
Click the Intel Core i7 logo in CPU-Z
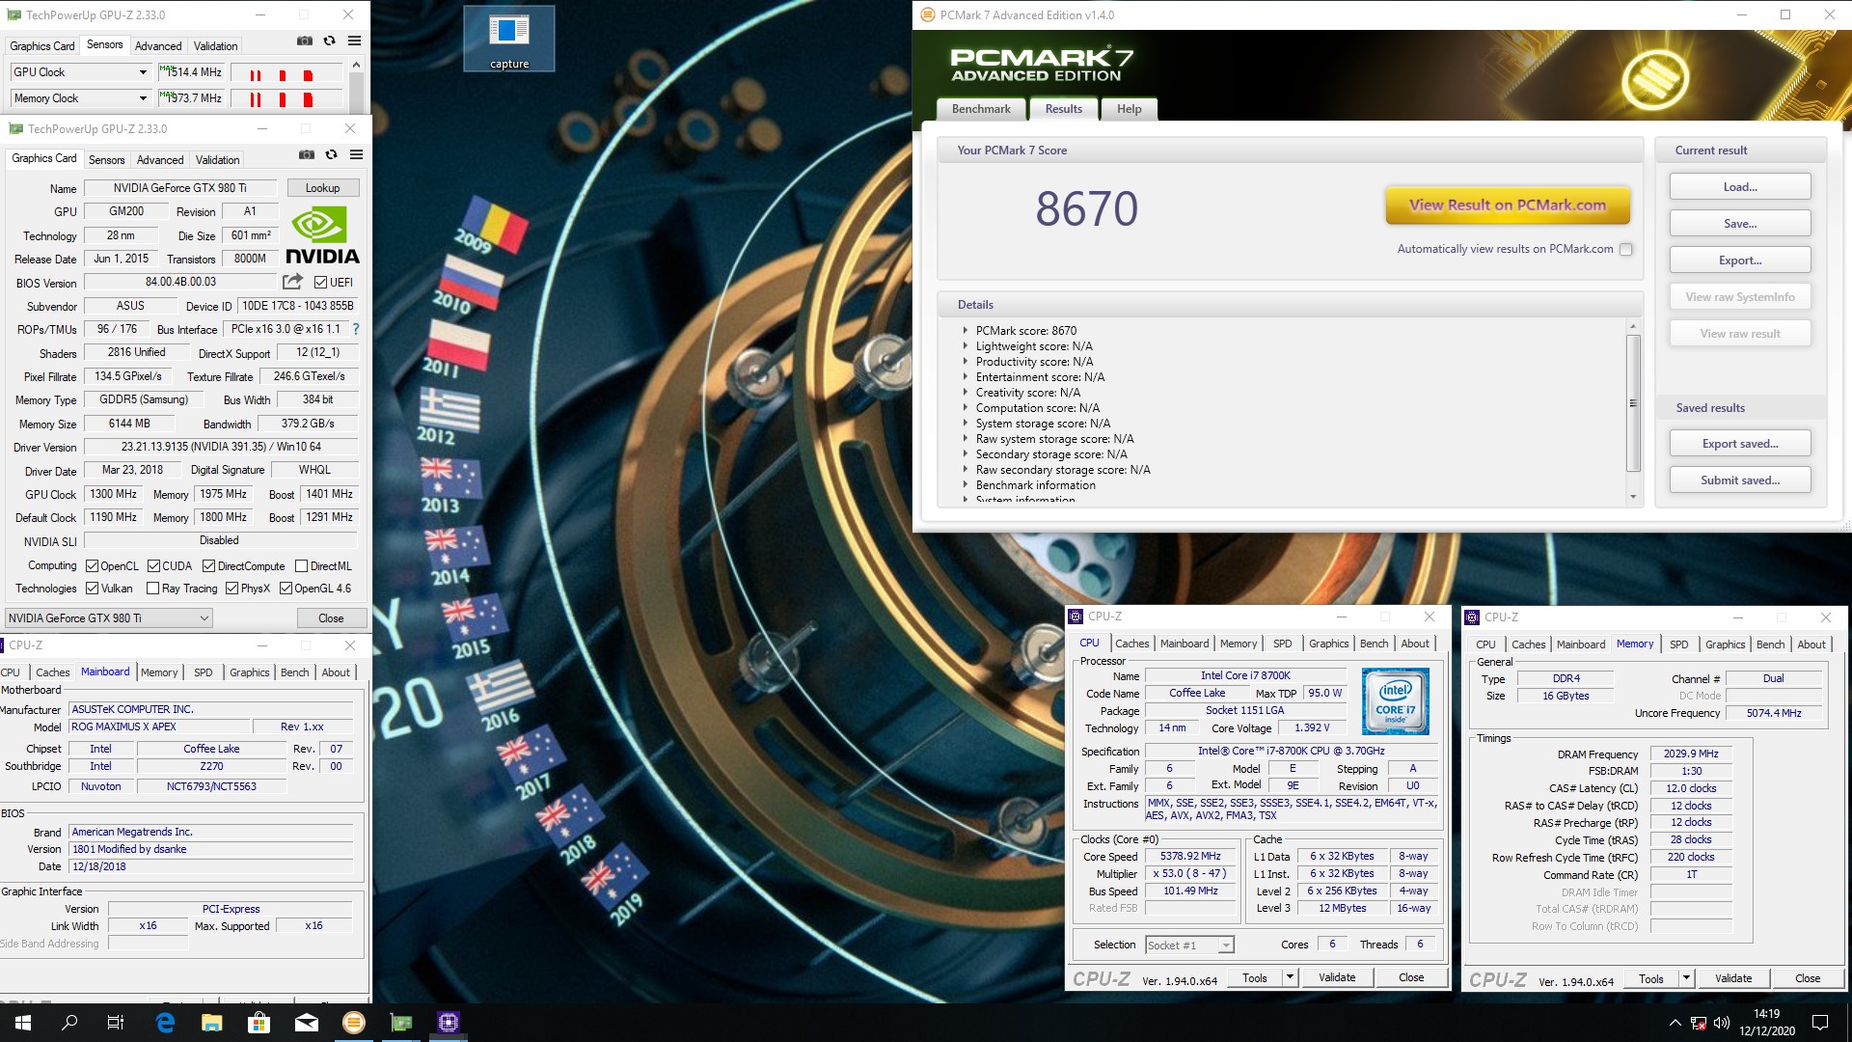point(1395,701)
